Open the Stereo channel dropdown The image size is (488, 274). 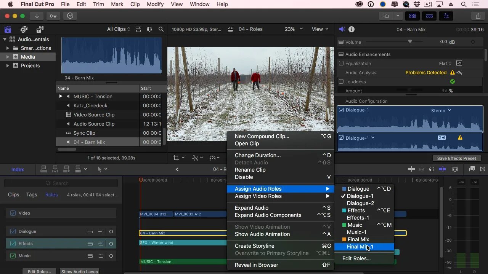(441, 111)
